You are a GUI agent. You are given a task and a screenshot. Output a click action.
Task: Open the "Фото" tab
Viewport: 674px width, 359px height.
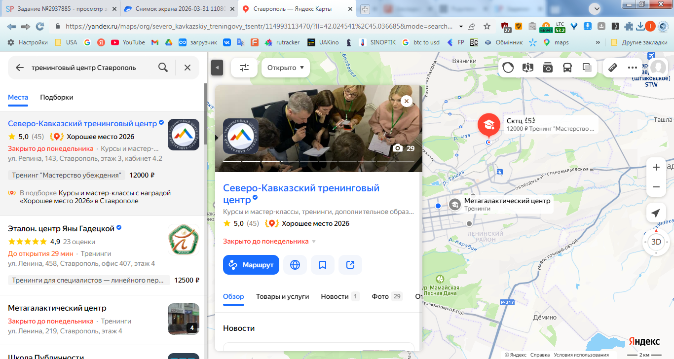pyautogui.click(x=387, y=296)
